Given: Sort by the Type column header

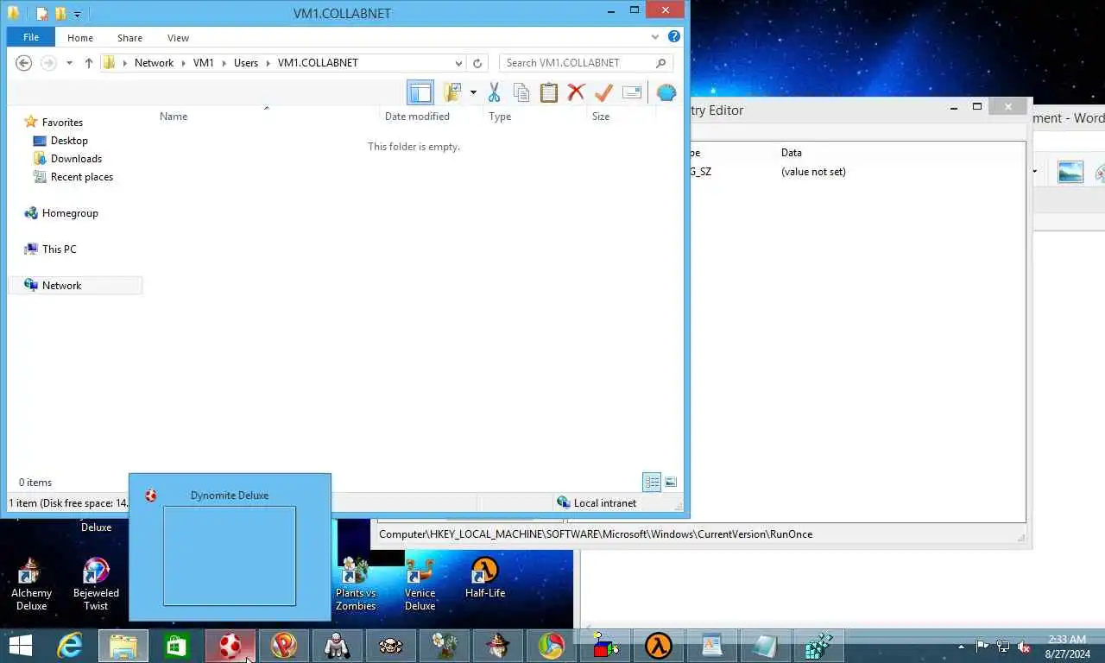Looking at the screenshot, I should coord(500,116).
